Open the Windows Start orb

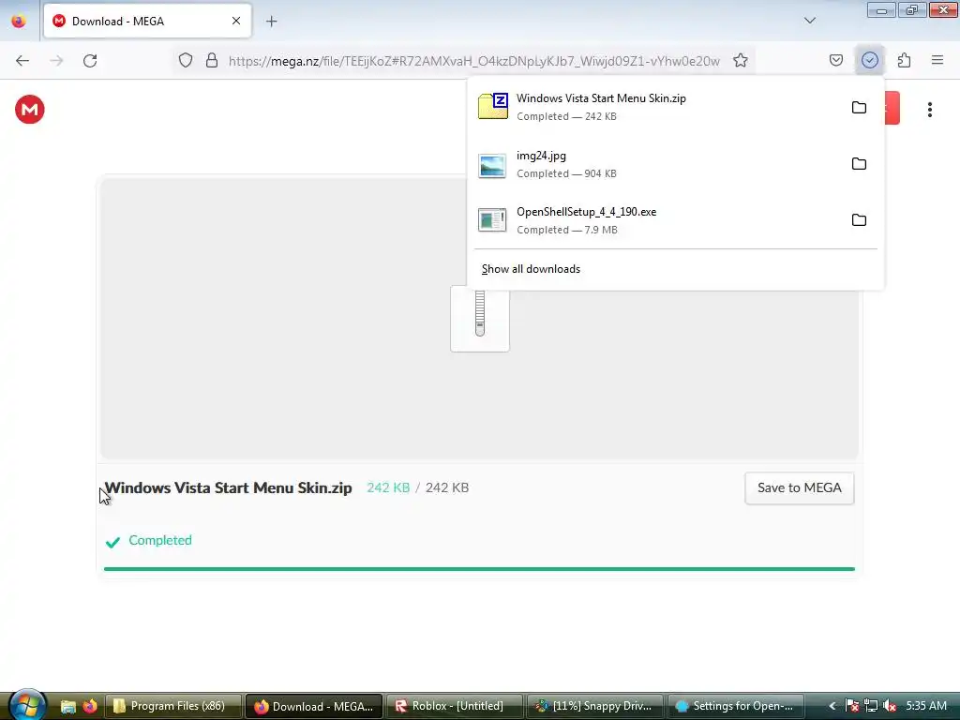click(25, 704)
